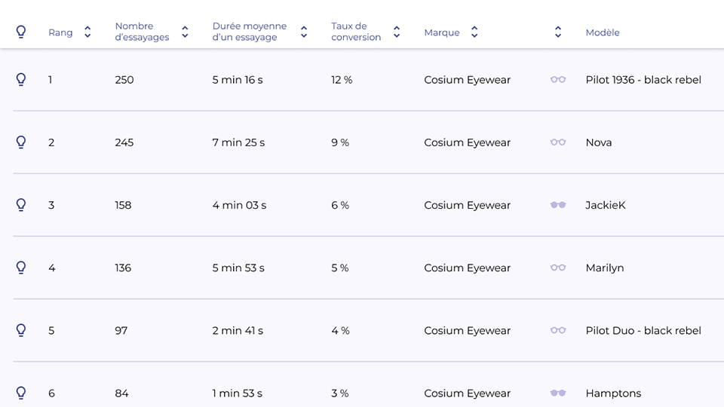The width and height of the screenshot is (724, 407).
Task: Select model name JackieK
Action: 606,205
